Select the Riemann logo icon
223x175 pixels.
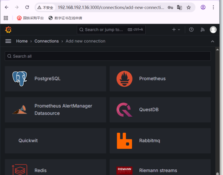pyautogui.click(x=124, y=170)
